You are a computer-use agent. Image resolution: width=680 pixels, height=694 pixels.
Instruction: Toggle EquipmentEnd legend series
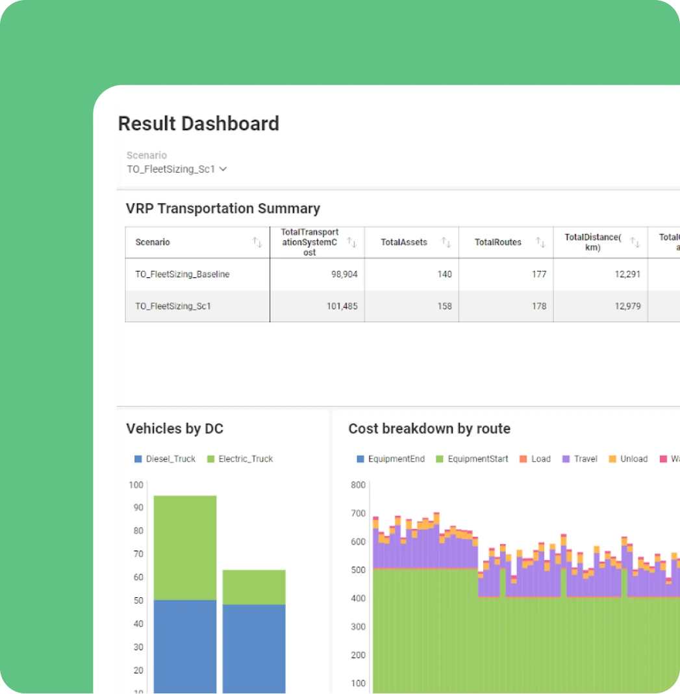click(390, 459)
